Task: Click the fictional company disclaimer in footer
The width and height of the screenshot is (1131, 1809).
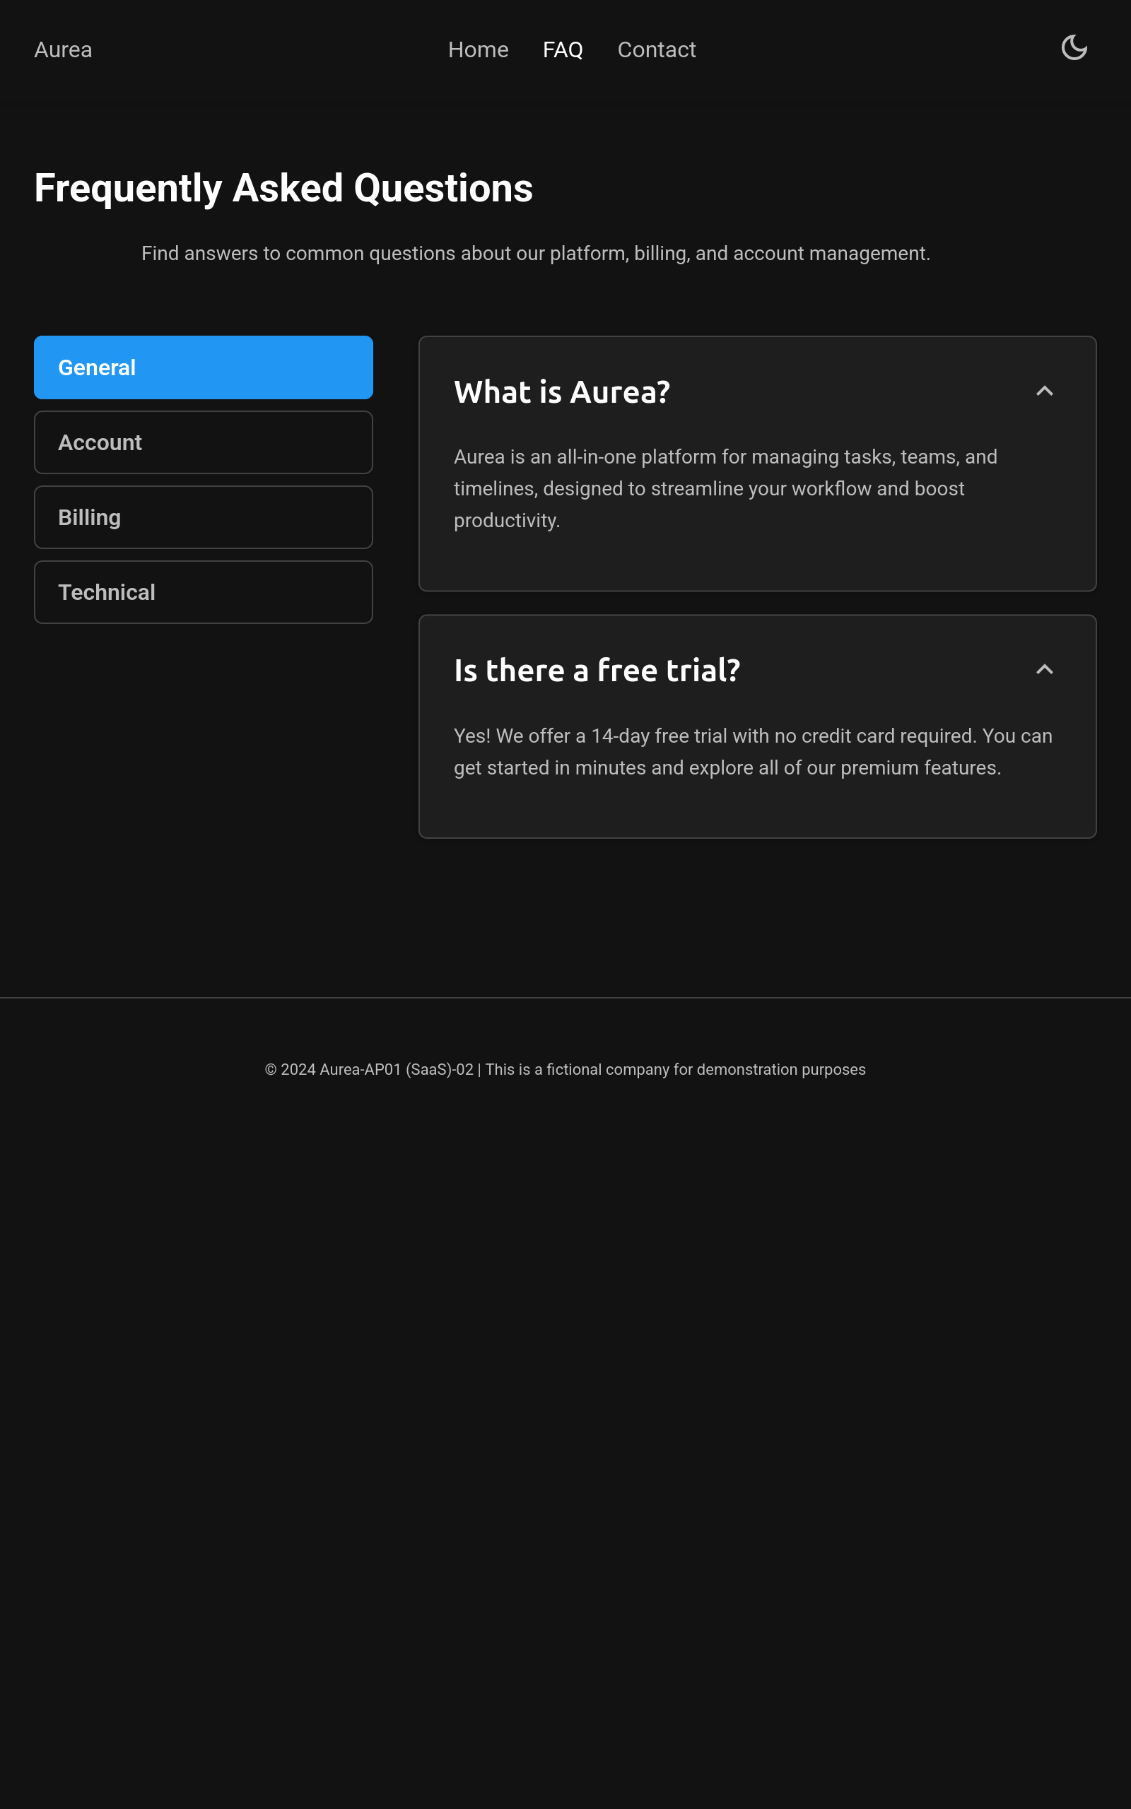Action: tap(674, 1070)
